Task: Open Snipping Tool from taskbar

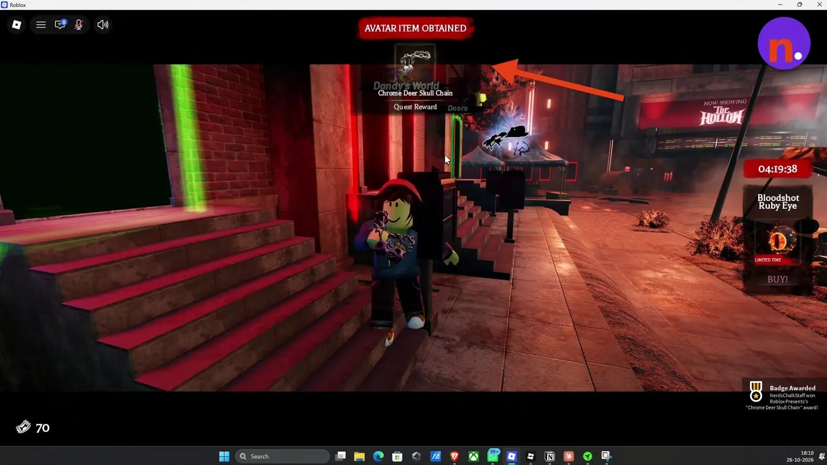Action: tap(606, 456)
